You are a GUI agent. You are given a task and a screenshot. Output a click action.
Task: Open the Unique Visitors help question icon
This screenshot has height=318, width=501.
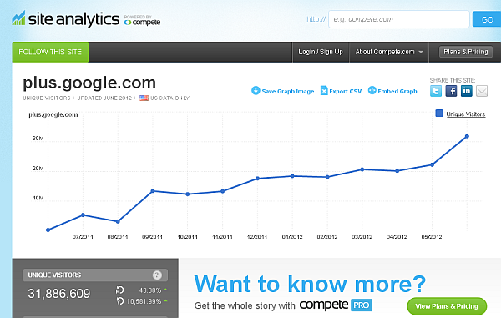pos(157,275)
